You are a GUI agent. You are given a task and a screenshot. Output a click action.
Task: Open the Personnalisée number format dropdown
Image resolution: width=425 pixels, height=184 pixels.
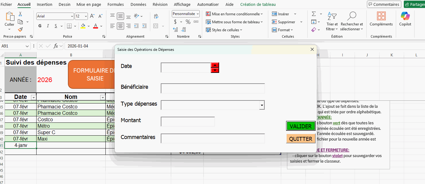click(197, 14)
